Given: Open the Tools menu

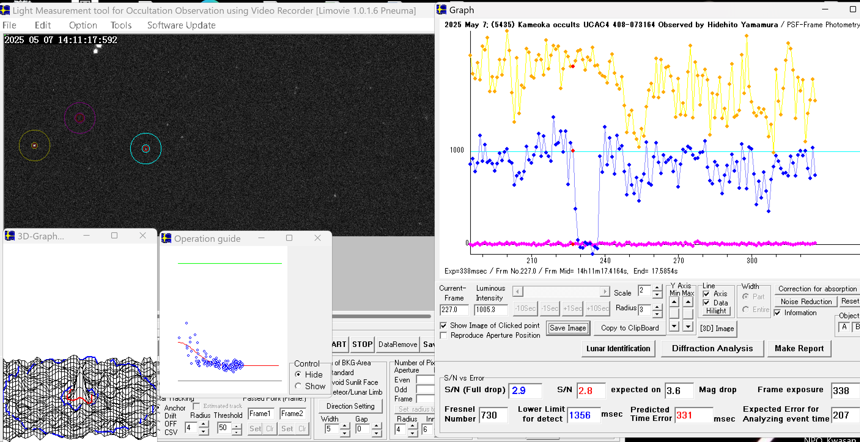Looking at the screenshot, I should [121, 25].
